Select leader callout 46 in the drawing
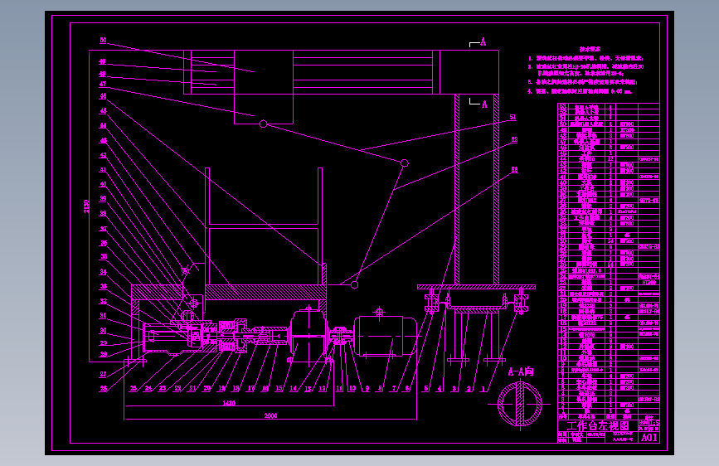The image size is (719, 466). pyautogui.click(x=103, y=96)
